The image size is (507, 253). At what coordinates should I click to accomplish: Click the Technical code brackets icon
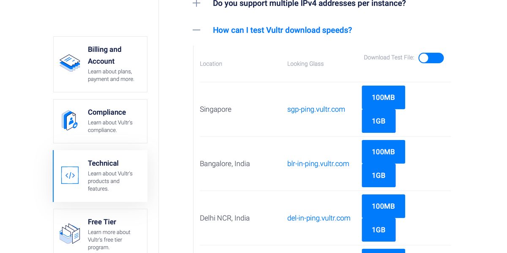(x=70, y=175)
